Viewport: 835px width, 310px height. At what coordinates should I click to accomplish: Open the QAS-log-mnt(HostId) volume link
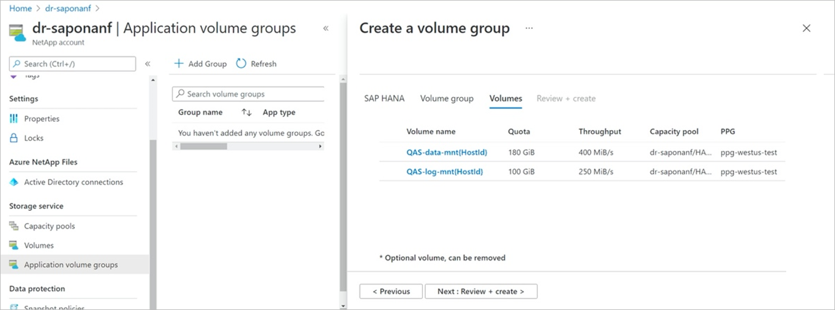[444, 172]
